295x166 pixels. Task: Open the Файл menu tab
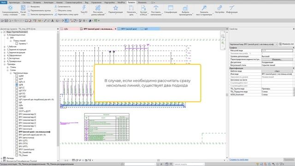4,2
